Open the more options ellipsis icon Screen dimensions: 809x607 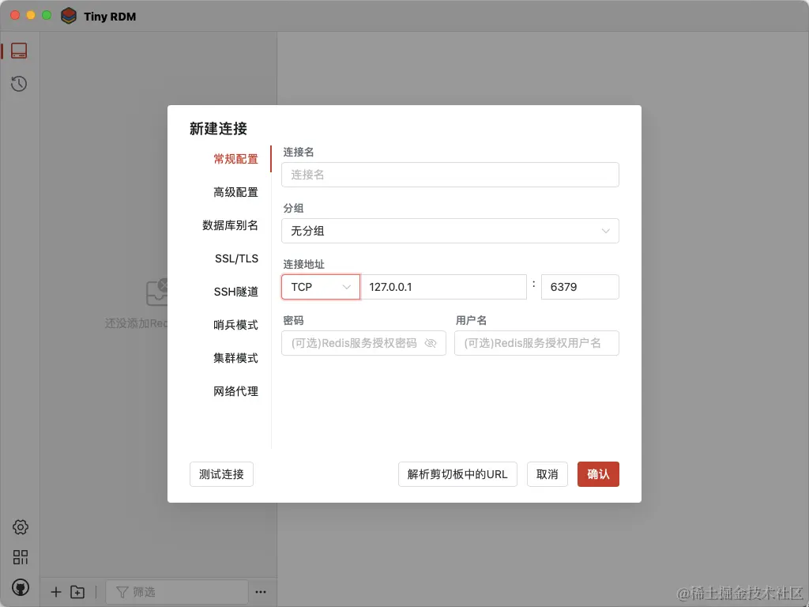[x=261, y=591]
